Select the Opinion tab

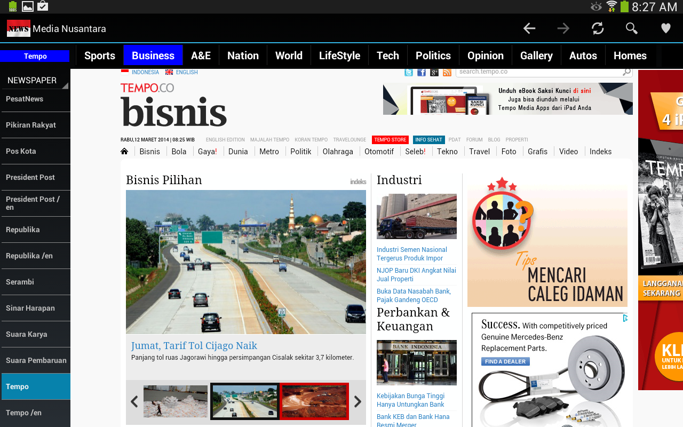(x=486, y=56)
